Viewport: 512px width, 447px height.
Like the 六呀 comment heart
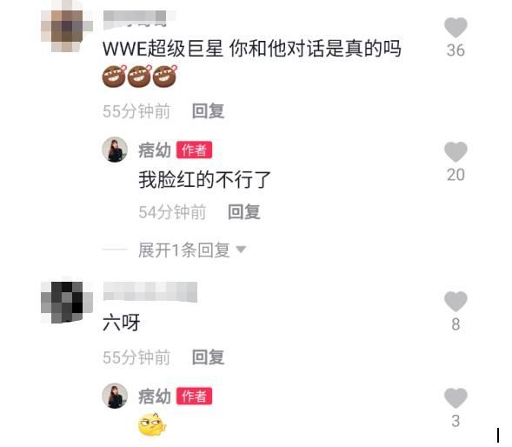(455, 301)
